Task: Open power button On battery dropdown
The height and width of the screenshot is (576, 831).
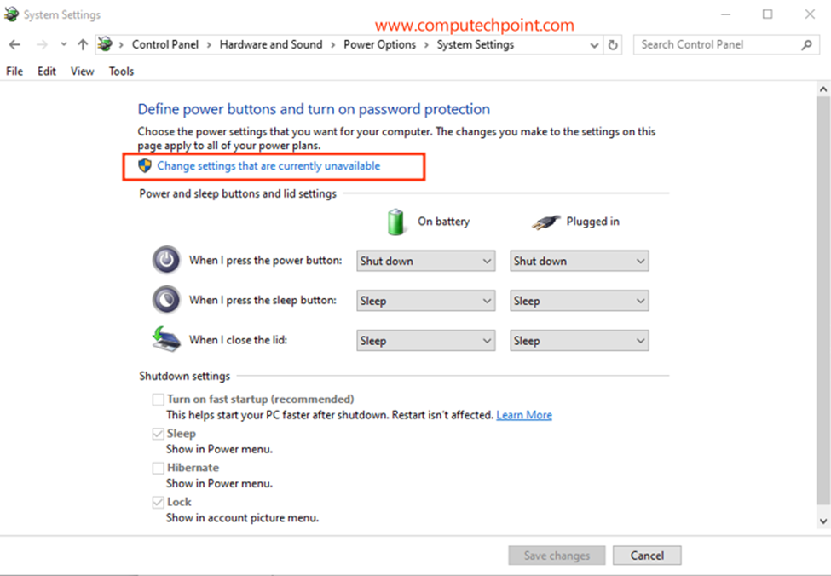Action: tap(425, 261)
